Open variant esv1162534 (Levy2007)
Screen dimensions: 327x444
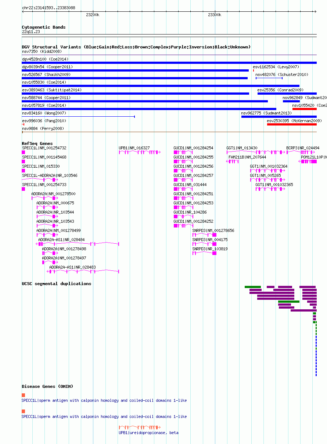[x=276, y=67]
